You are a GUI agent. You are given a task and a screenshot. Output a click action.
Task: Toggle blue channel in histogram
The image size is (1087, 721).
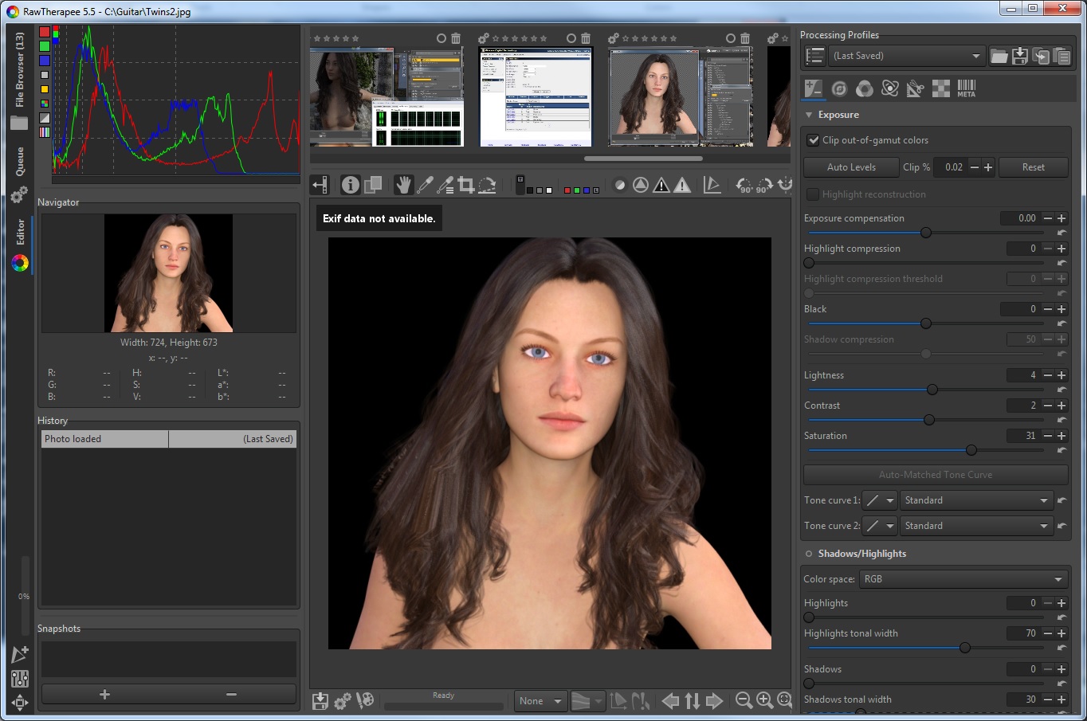45,61
